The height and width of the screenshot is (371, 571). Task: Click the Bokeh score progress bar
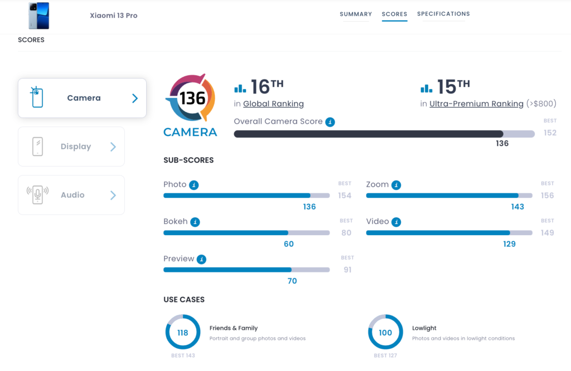click(246, 233)
